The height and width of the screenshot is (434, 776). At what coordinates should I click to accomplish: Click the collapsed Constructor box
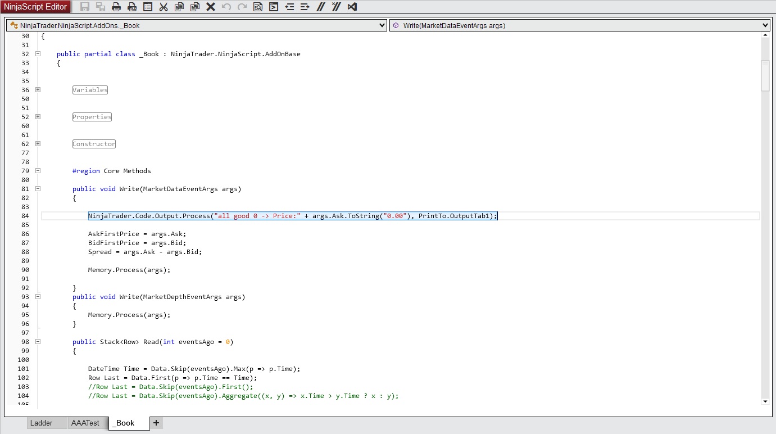[x=94, y=144]
